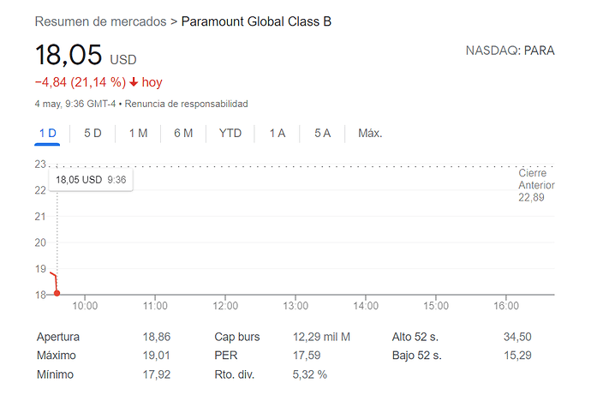The height and width of the screenshot is (395, 591).
Task: Click the red down arrow icon
Action: [x=134, y=82]
